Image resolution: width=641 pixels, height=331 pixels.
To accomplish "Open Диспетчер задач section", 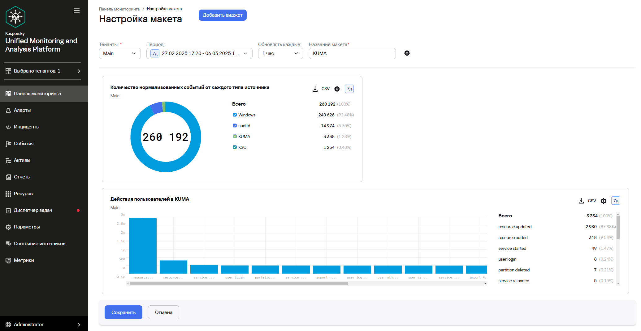I will point(44,210).
